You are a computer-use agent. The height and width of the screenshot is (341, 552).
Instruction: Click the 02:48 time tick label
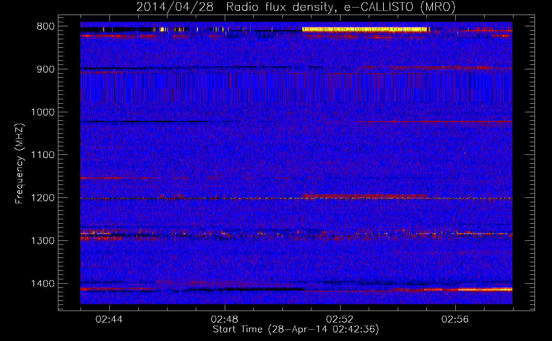pos(224,320)
